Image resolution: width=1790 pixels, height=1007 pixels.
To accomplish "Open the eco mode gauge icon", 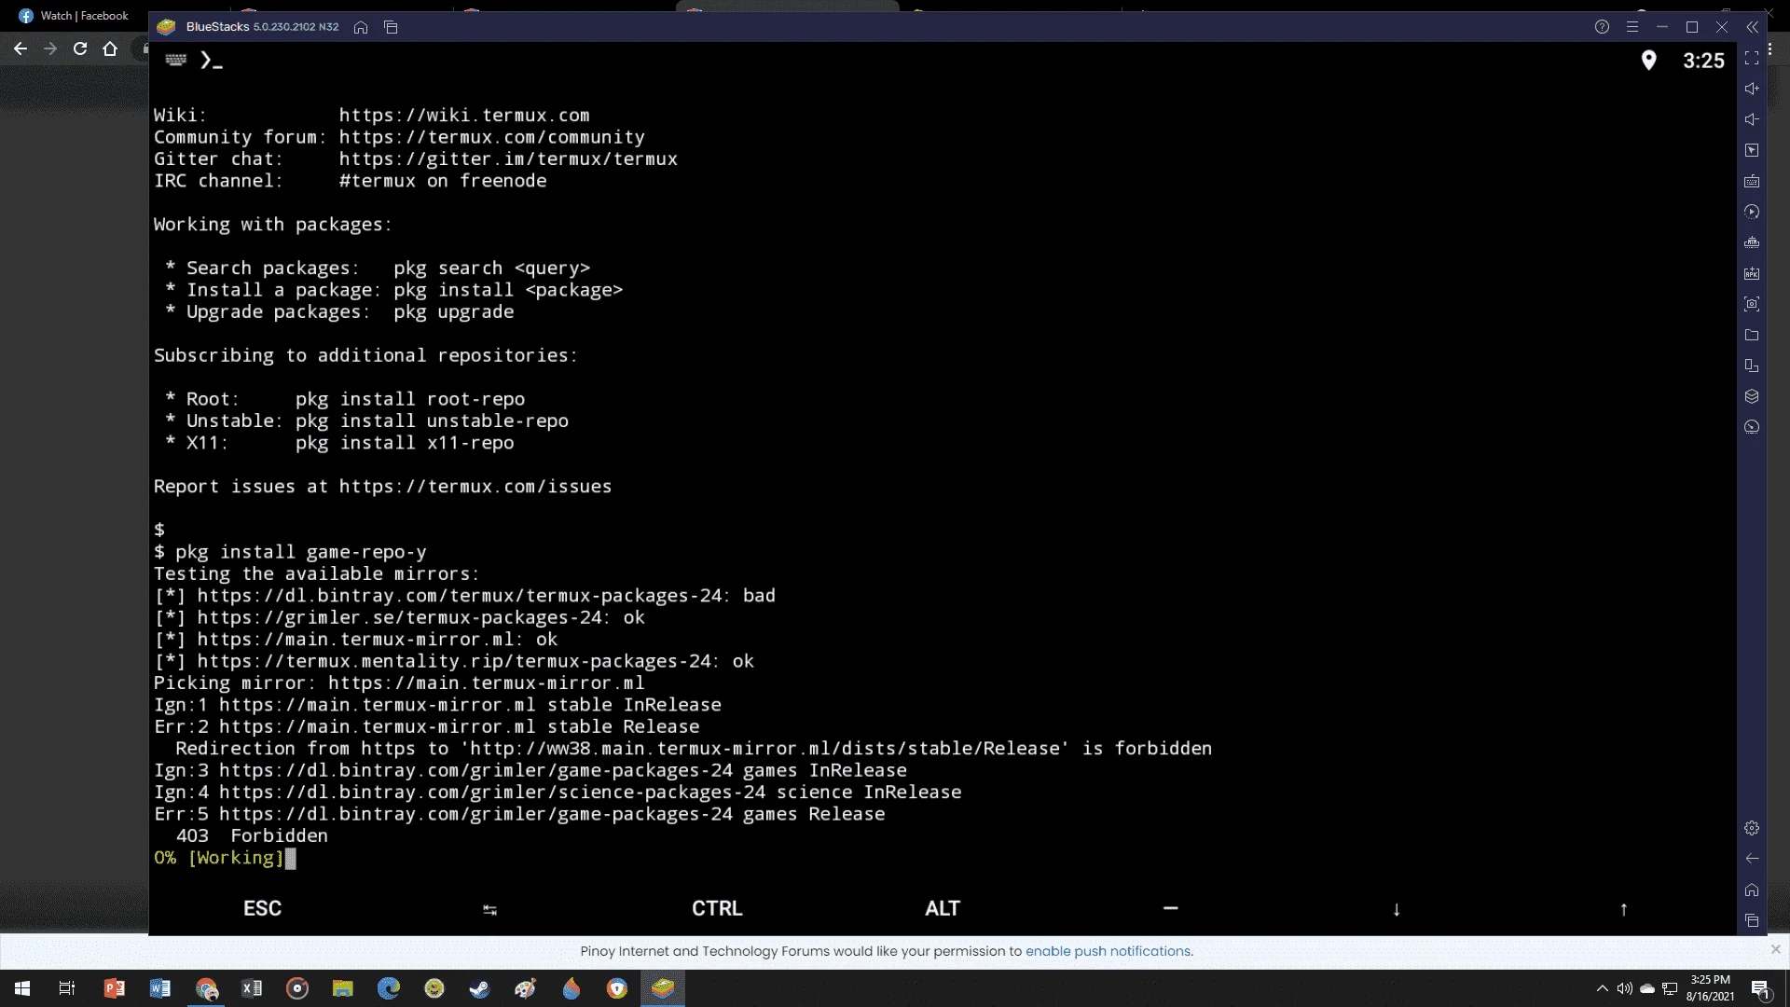I will point(1752,427).
